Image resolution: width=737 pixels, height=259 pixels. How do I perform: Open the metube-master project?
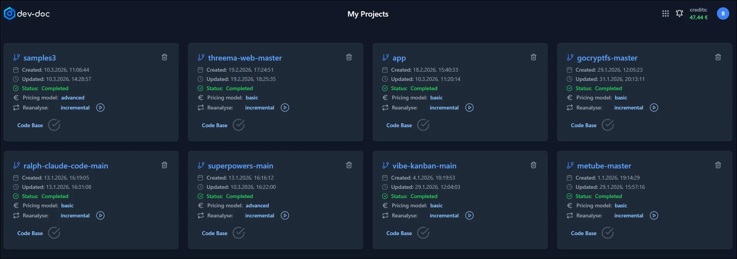point(604,166)
